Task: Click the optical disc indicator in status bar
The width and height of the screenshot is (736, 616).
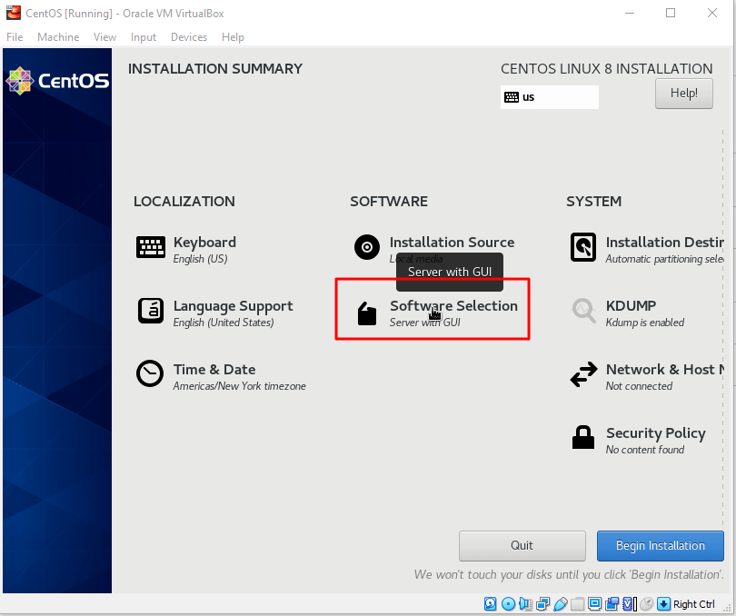Action: (x=508, y=604)
